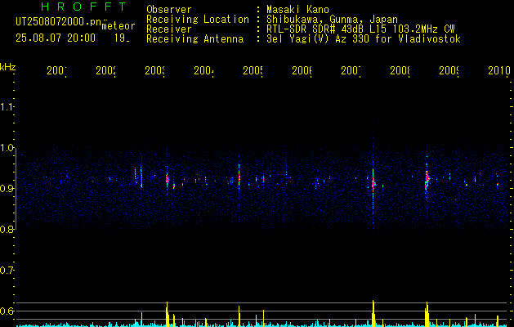Screen dimensions: 514x327
Task: Select the antenna text 3el Yagi(V) Az 330
Action: pyautogui.click(x=316, y=39)
